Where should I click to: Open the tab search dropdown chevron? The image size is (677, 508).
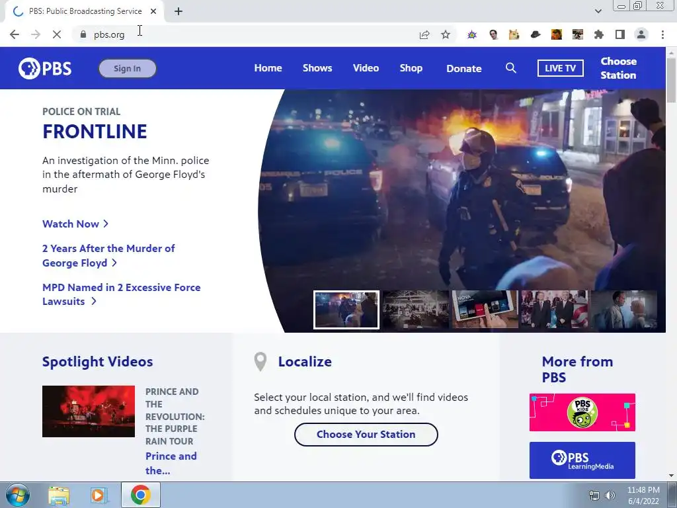coord(598,11)
